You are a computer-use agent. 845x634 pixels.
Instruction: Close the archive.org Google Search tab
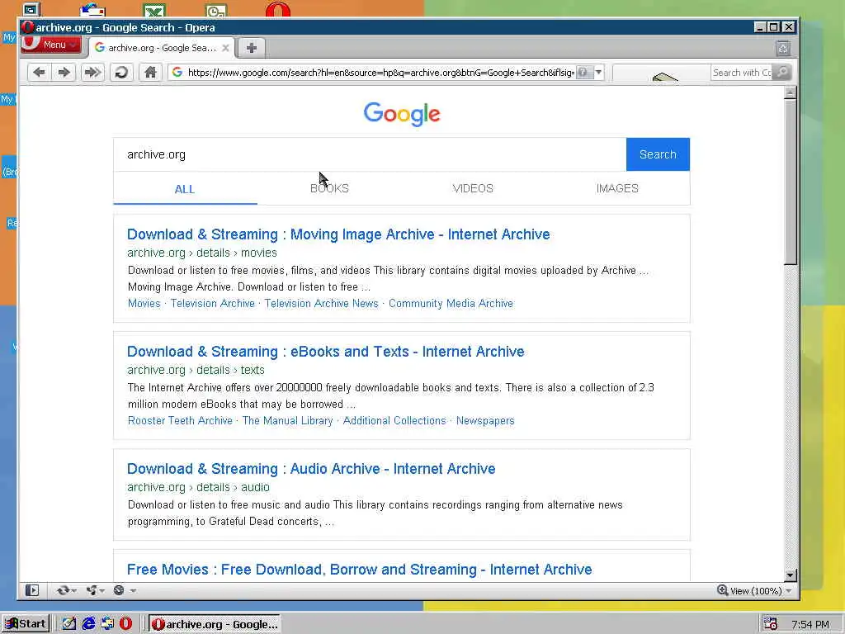point(226,48)
